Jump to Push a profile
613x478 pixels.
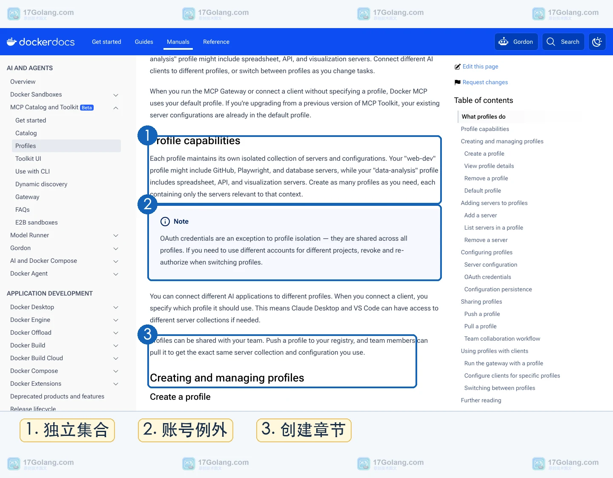[x=482, y=314]
